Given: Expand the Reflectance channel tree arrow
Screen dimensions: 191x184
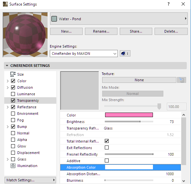Looking at the screenshot, I should click(x=8, y=107).
